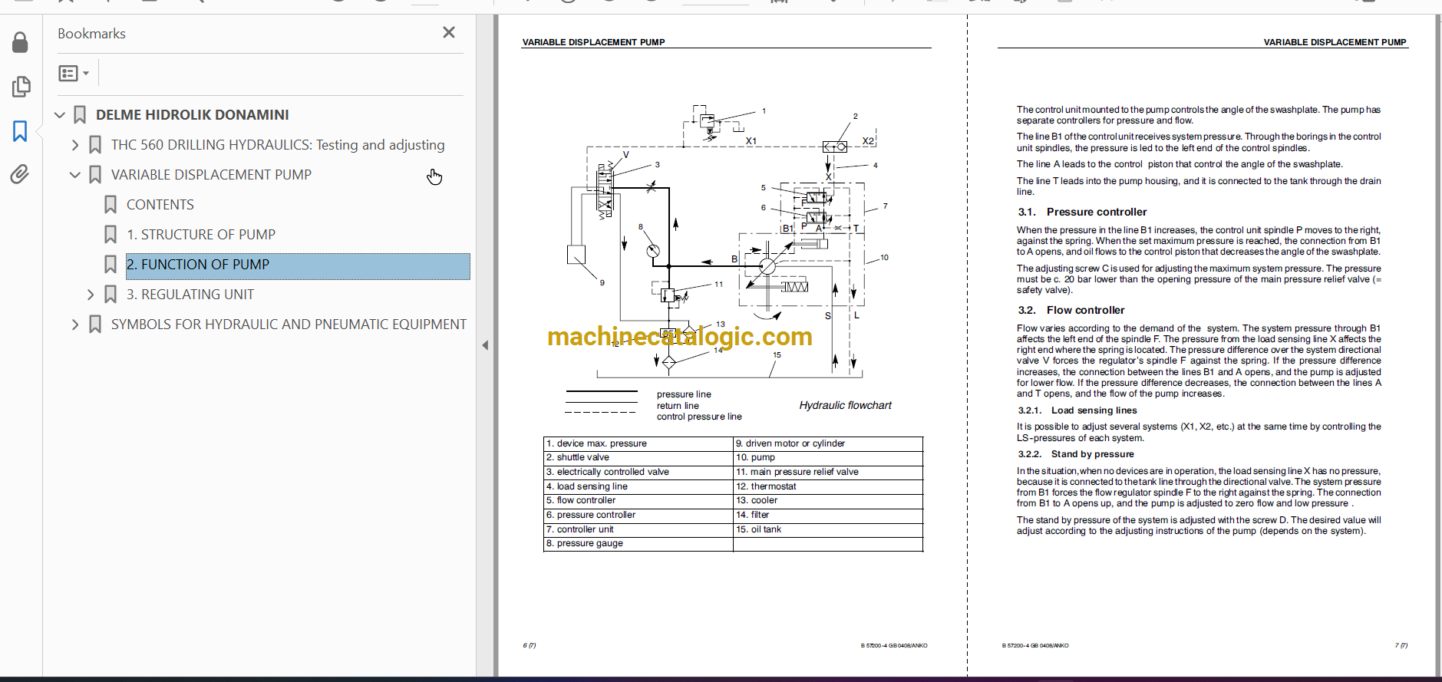
Task: Click table cell '10. pump'
Action: pos(827,457)
